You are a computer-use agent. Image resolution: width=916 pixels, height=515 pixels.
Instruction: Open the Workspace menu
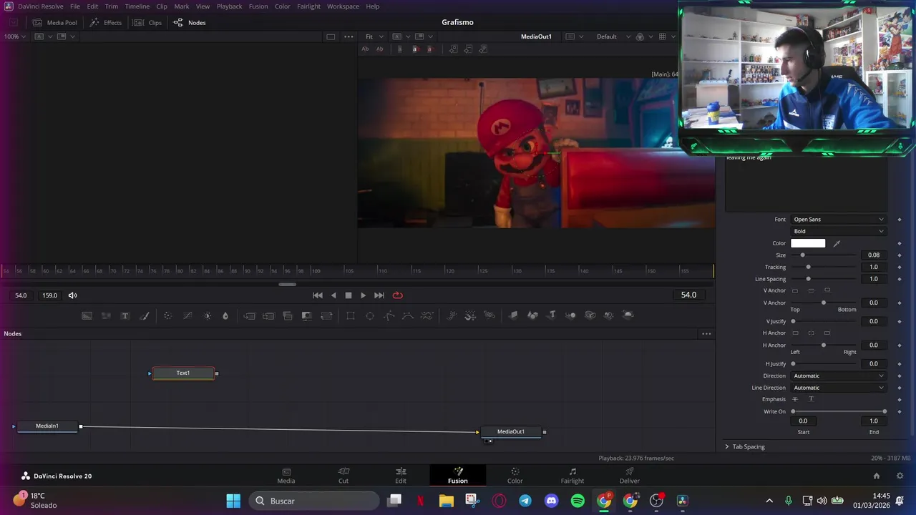pos(343,6)
